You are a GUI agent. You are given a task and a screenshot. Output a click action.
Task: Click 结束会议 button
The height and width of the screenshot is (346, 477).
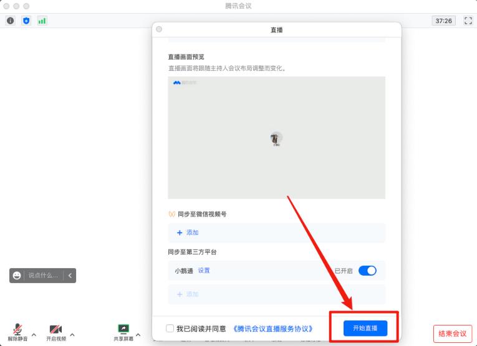click(x=453, y=334)
